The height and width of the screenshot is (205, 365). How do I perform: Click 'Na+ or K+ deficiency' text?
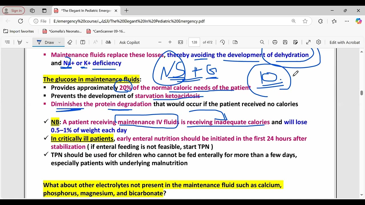pyautogui.click(x=92, y=63)
